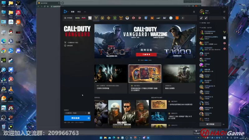The image size is (249, 140).
Task: Select the Modern Warfare II game icon
Action: tap(77, 18)
